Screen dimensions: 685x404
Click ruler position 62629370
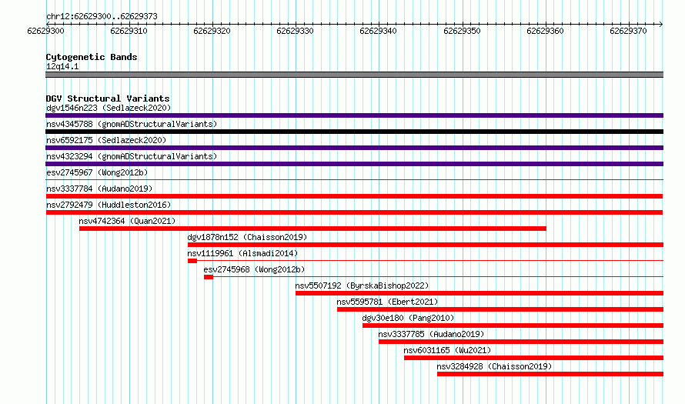628,31
